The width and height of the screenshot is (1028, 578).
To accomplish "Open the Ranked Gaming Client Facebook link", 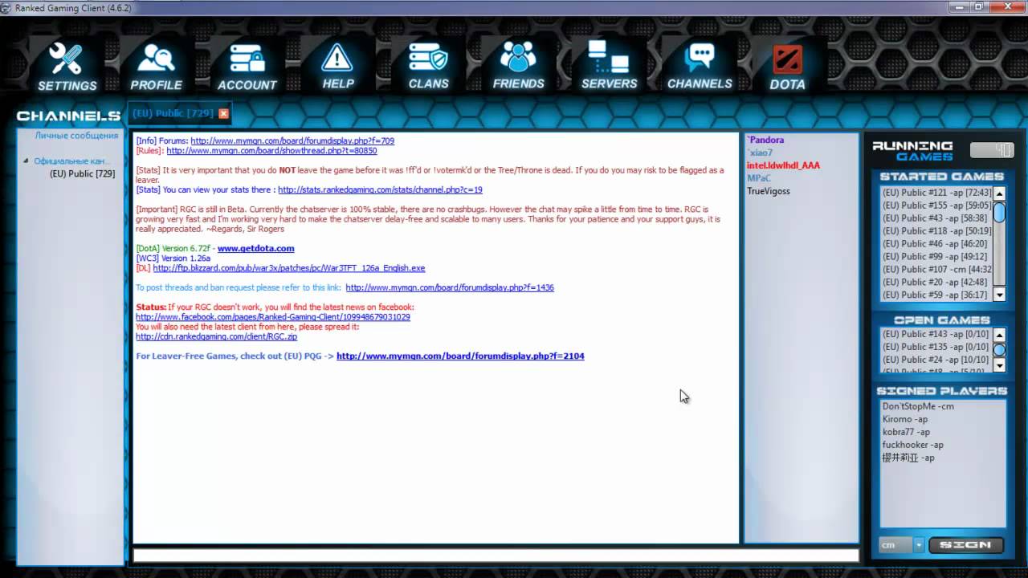I will [x=273, y=317].
